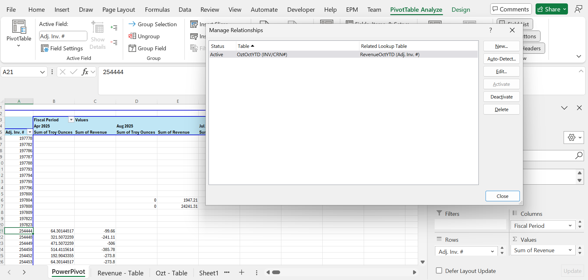Click the insert function fx icon
588x280 pixels.
tap(85, 72)
